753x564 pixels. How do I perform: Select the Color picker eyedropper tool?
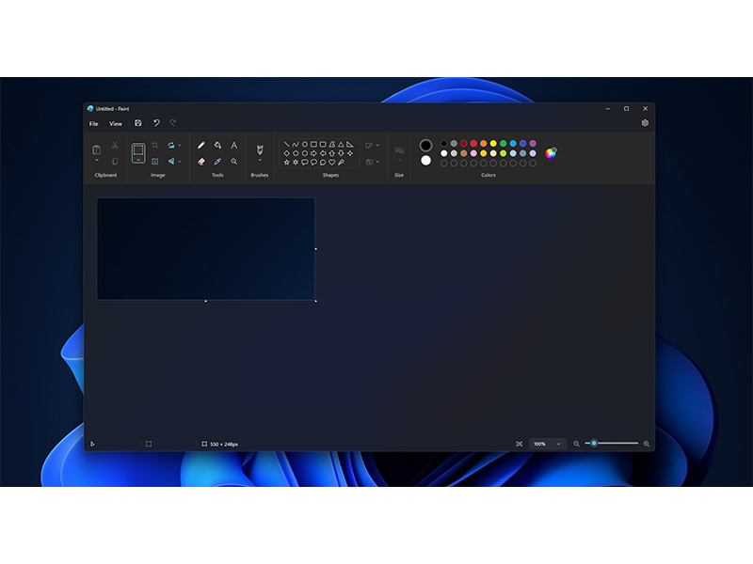pos(217,162)
